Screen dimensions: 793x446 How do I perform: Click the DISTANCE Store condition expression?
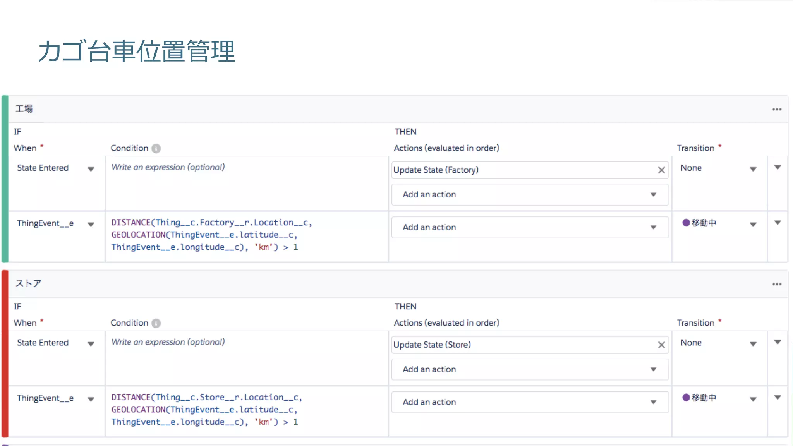click(207, 409)
